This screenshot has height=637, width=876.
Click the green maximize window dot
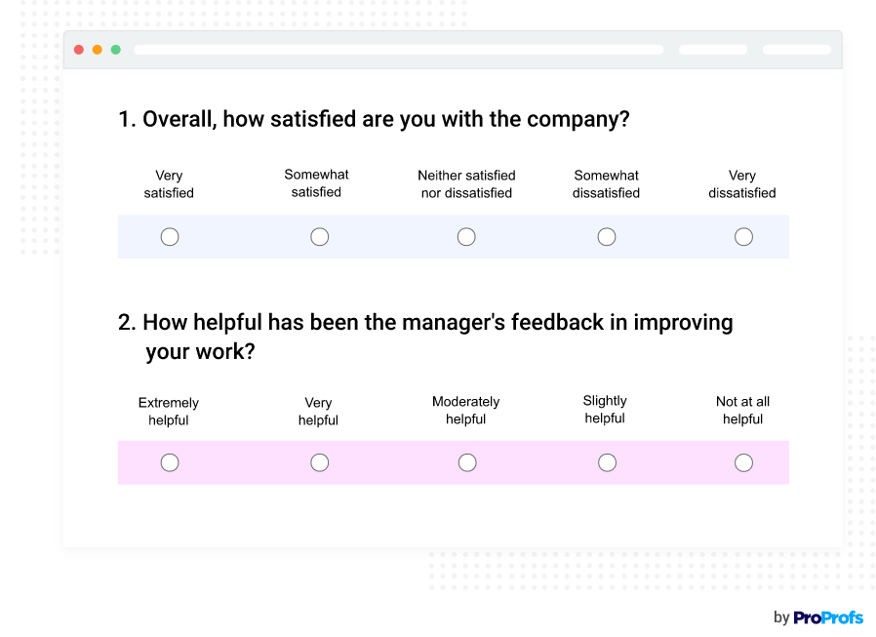116,50
